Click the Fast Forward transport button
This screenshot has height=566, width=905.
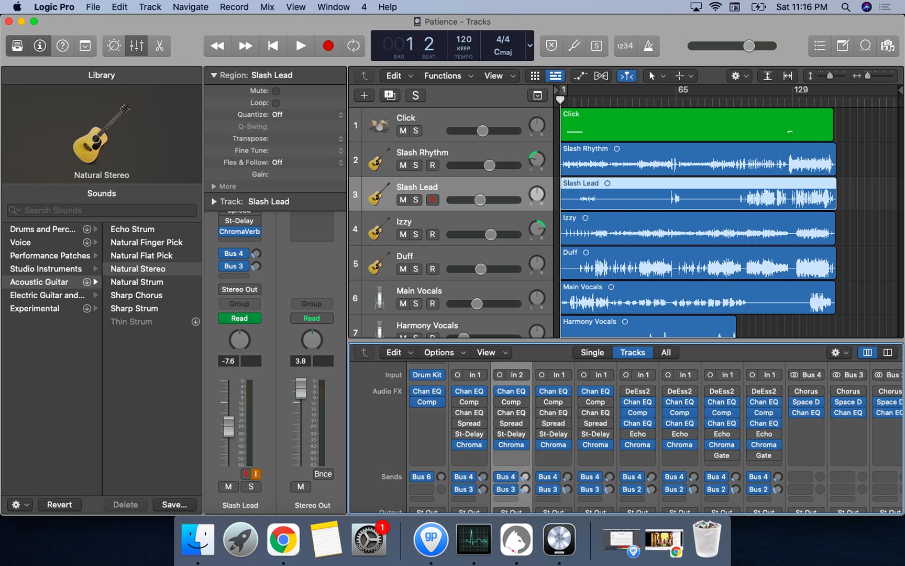(x=245, y=46)
